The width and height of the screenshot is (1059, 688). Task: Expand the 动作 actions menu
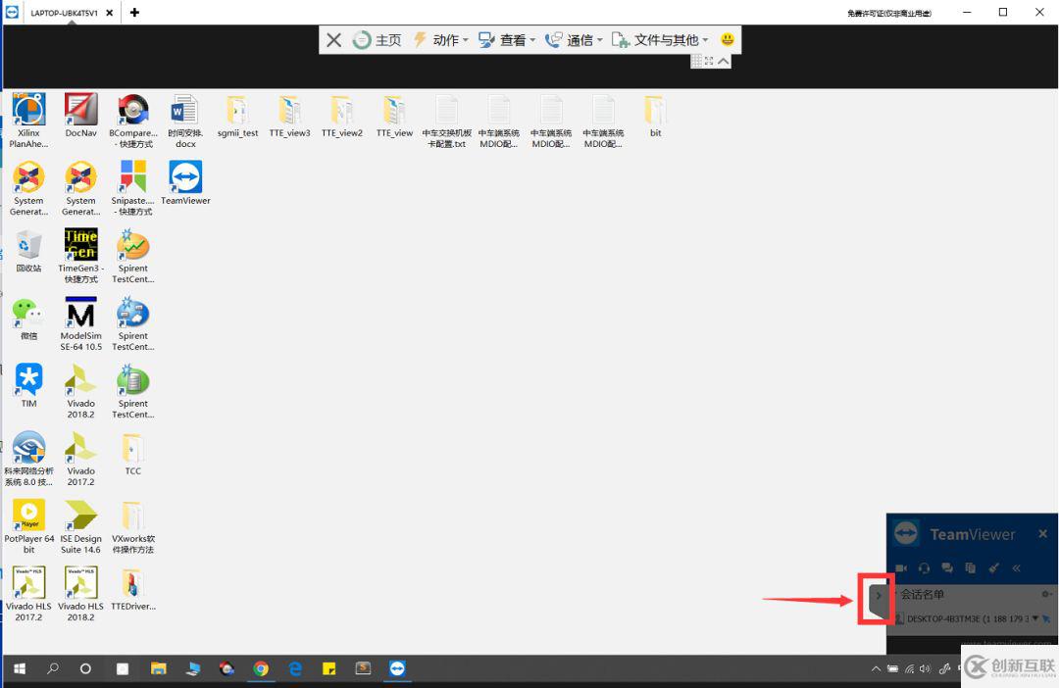tap(440, 40)
